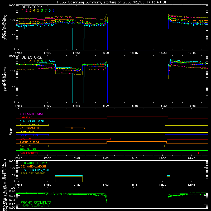
Task: Click orange detector 3 in front segments legend
Action: tap(30, 11)
